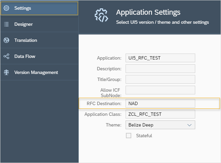The width and height of the screenshot is (221, 163).
Task: Open the Designer menu item
Action: [39, 24]
